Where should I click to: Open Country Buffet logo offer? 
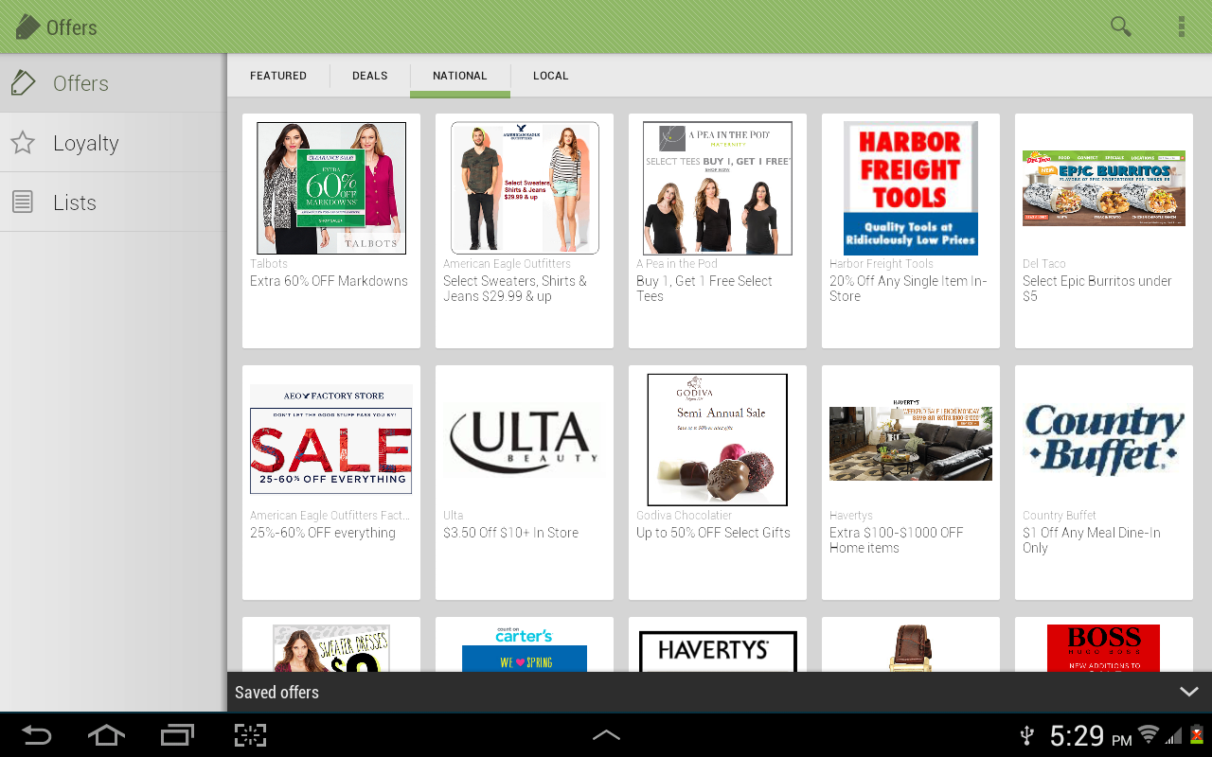1104,440
